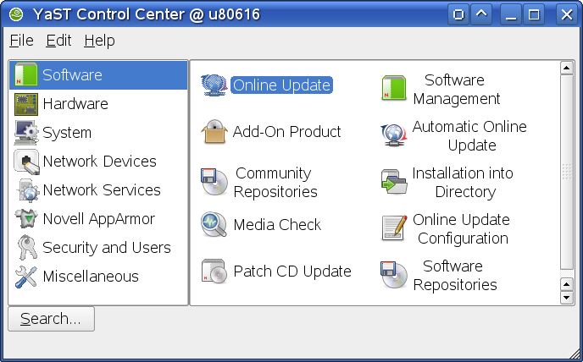The width and height of the screenshot is (583, 362).
Task: Select the Miscellaneous category label
Action: pos(91,277)
